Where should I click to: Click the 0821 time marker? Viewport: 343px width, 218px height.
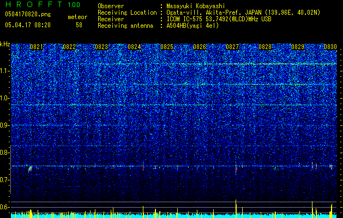[x=37, y=47]
